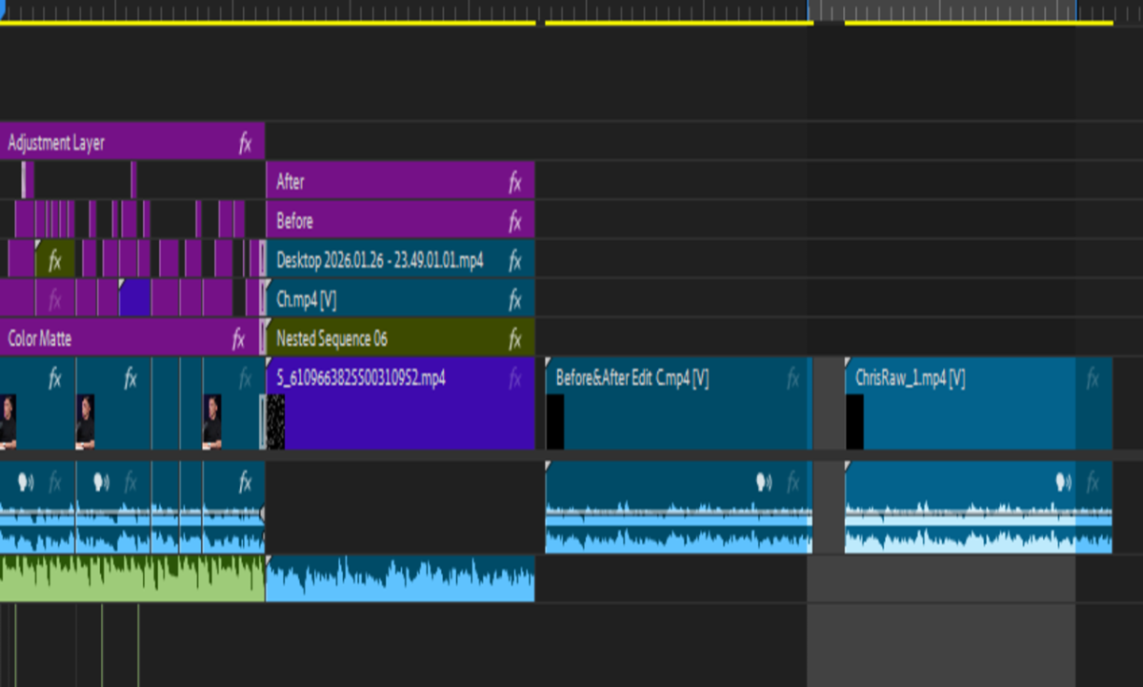Screen dimensions: 1143x687
Task: Click dialogue icon on ChrisRaw_1 audio clip
Action: (x=1064, y=482)
